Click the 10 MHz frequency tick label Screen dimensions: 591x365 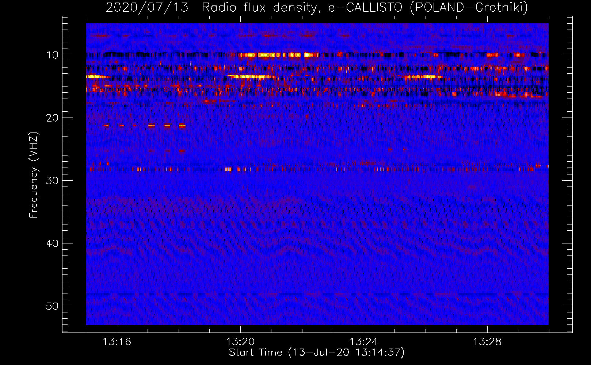tap(52, 55)
